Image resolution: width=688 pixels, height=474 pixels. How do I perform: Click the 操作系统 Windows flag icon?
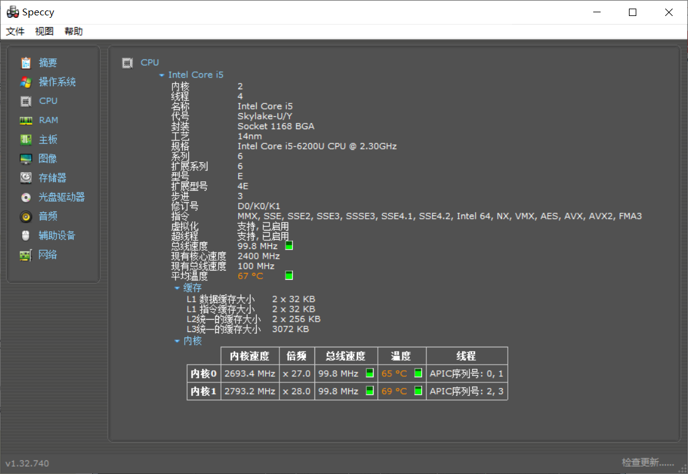coord(26,82)
